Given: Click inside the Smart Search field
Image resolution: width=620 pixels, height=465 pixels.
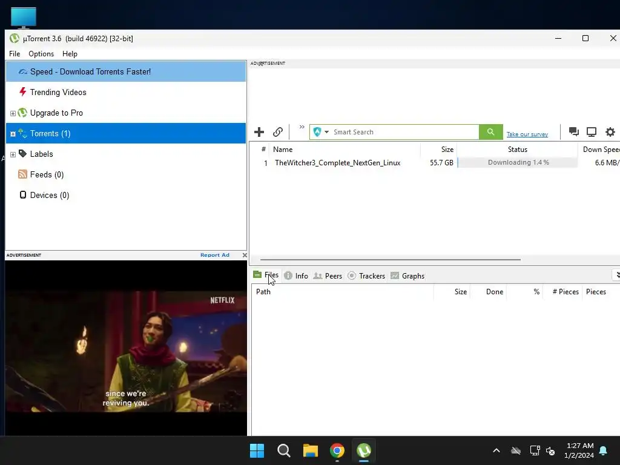Looking at the screenshot, I should 405,132.
